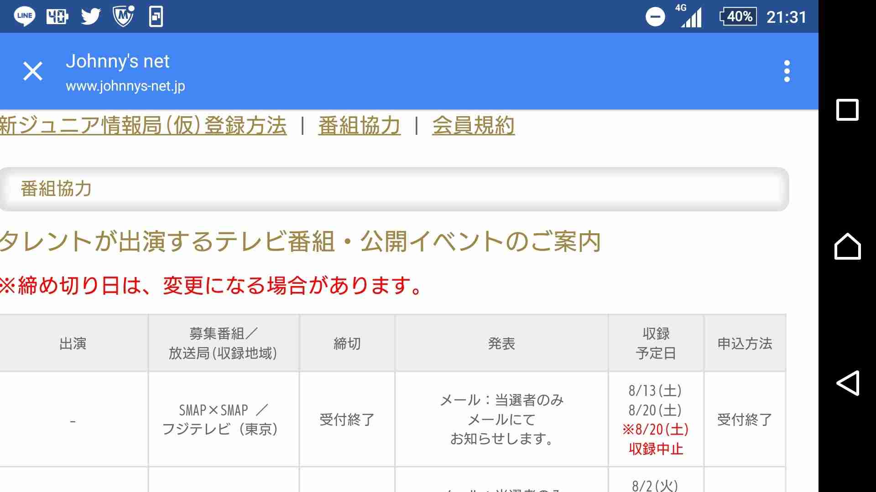Tap the 8/2(火) date in next row
The height and width of the screenshot is (492, 876).
655,485
